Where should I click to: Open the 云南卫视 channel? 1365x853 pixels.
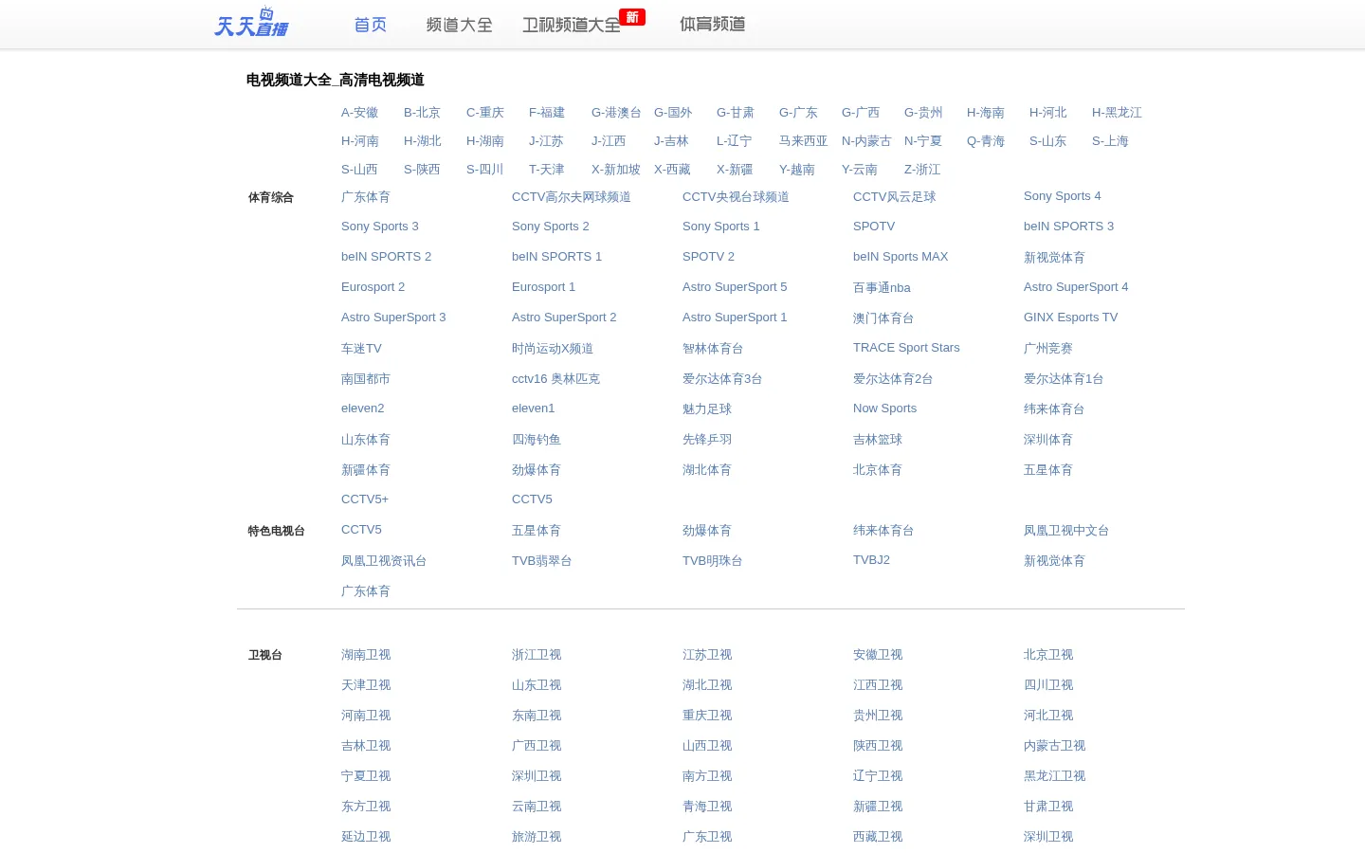click(x=537, y=807)
